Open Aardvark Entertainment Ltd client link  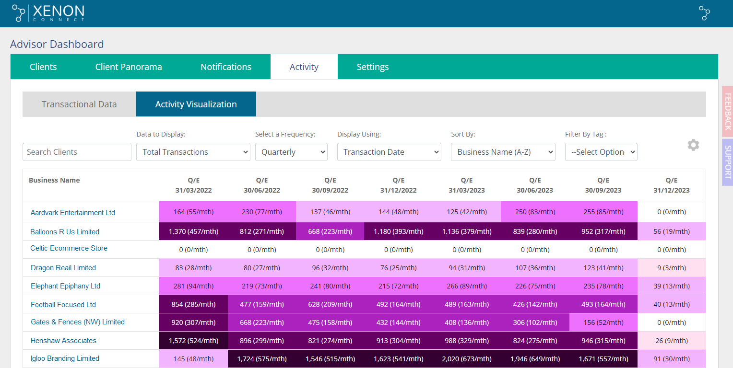tap(73, 213)
